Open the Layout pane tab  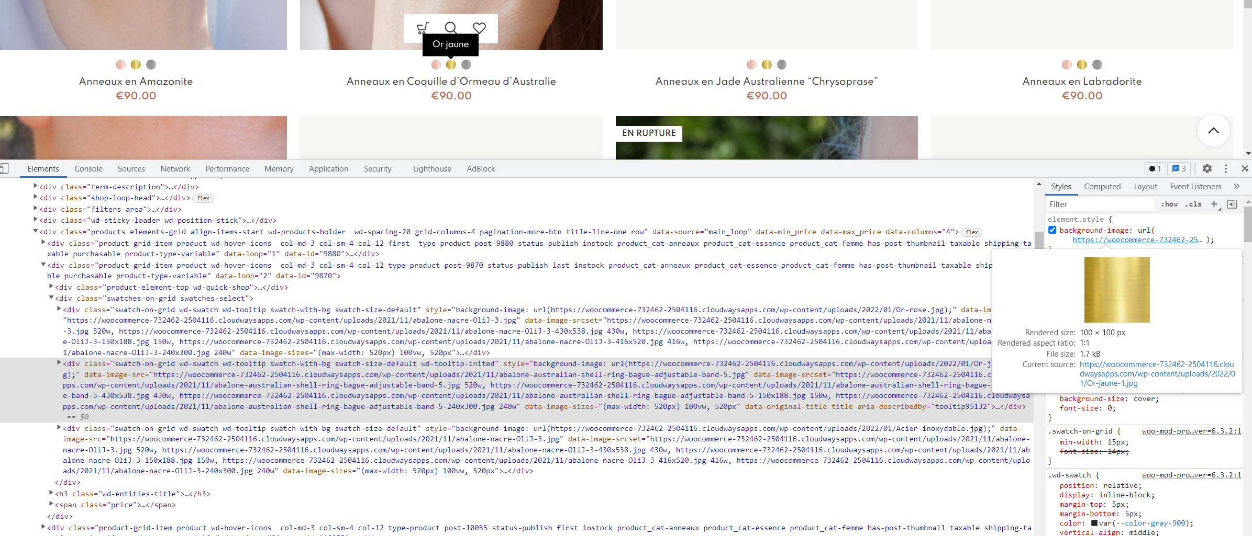point(1146,186)
